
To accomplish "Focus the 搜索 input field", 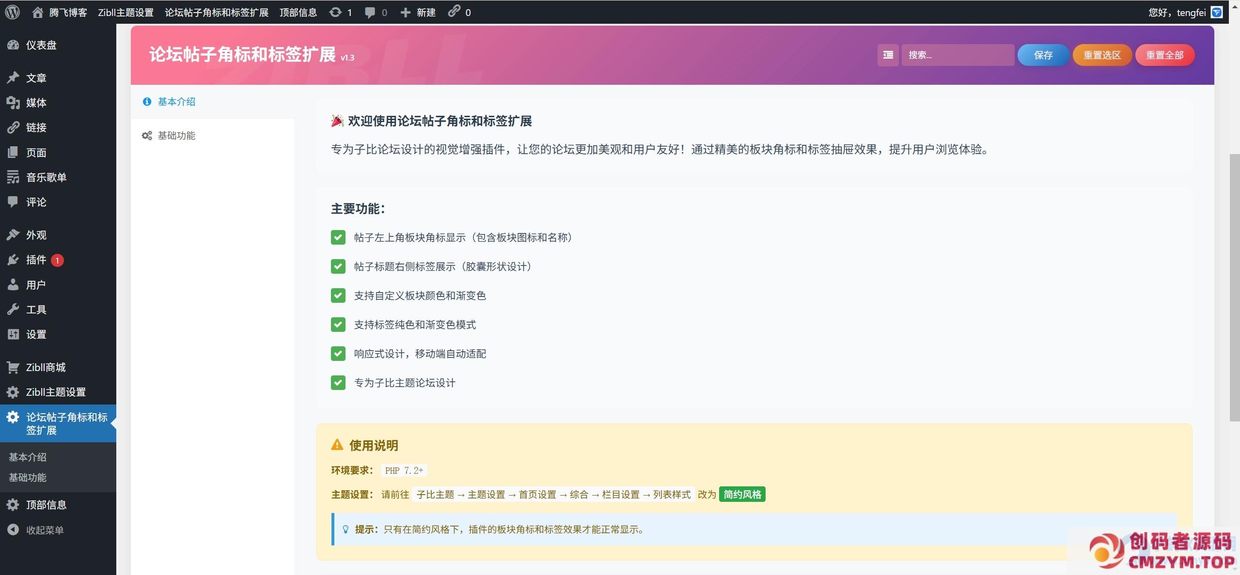I will click(957, 55).
